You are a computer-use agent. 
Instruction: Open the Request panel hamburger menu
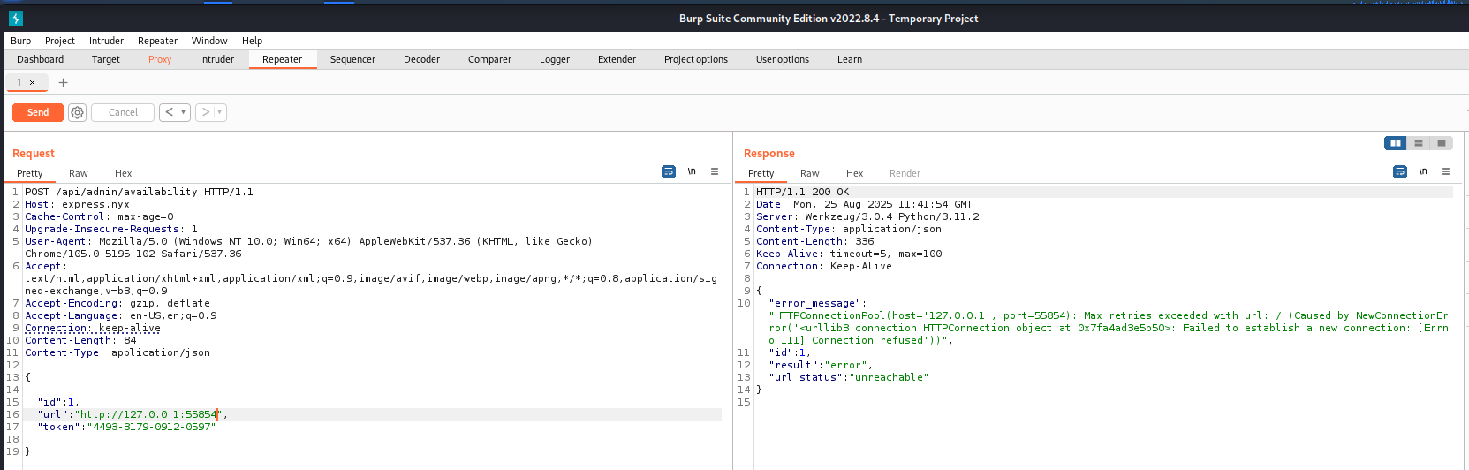point(715,171)
